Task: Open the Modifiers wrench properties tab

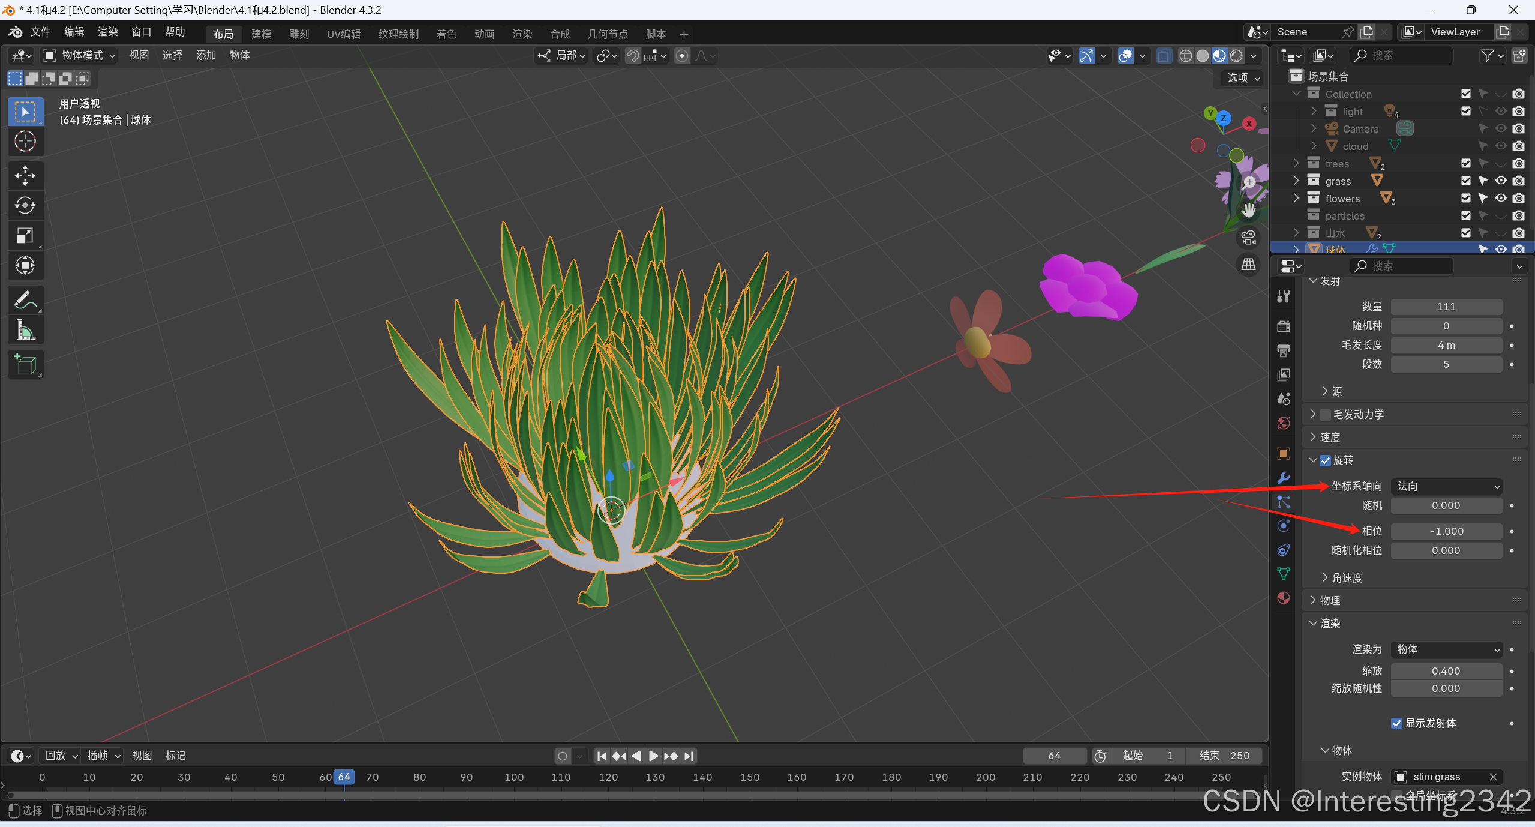Action: pyautogui.click(x=1284, y=478)
